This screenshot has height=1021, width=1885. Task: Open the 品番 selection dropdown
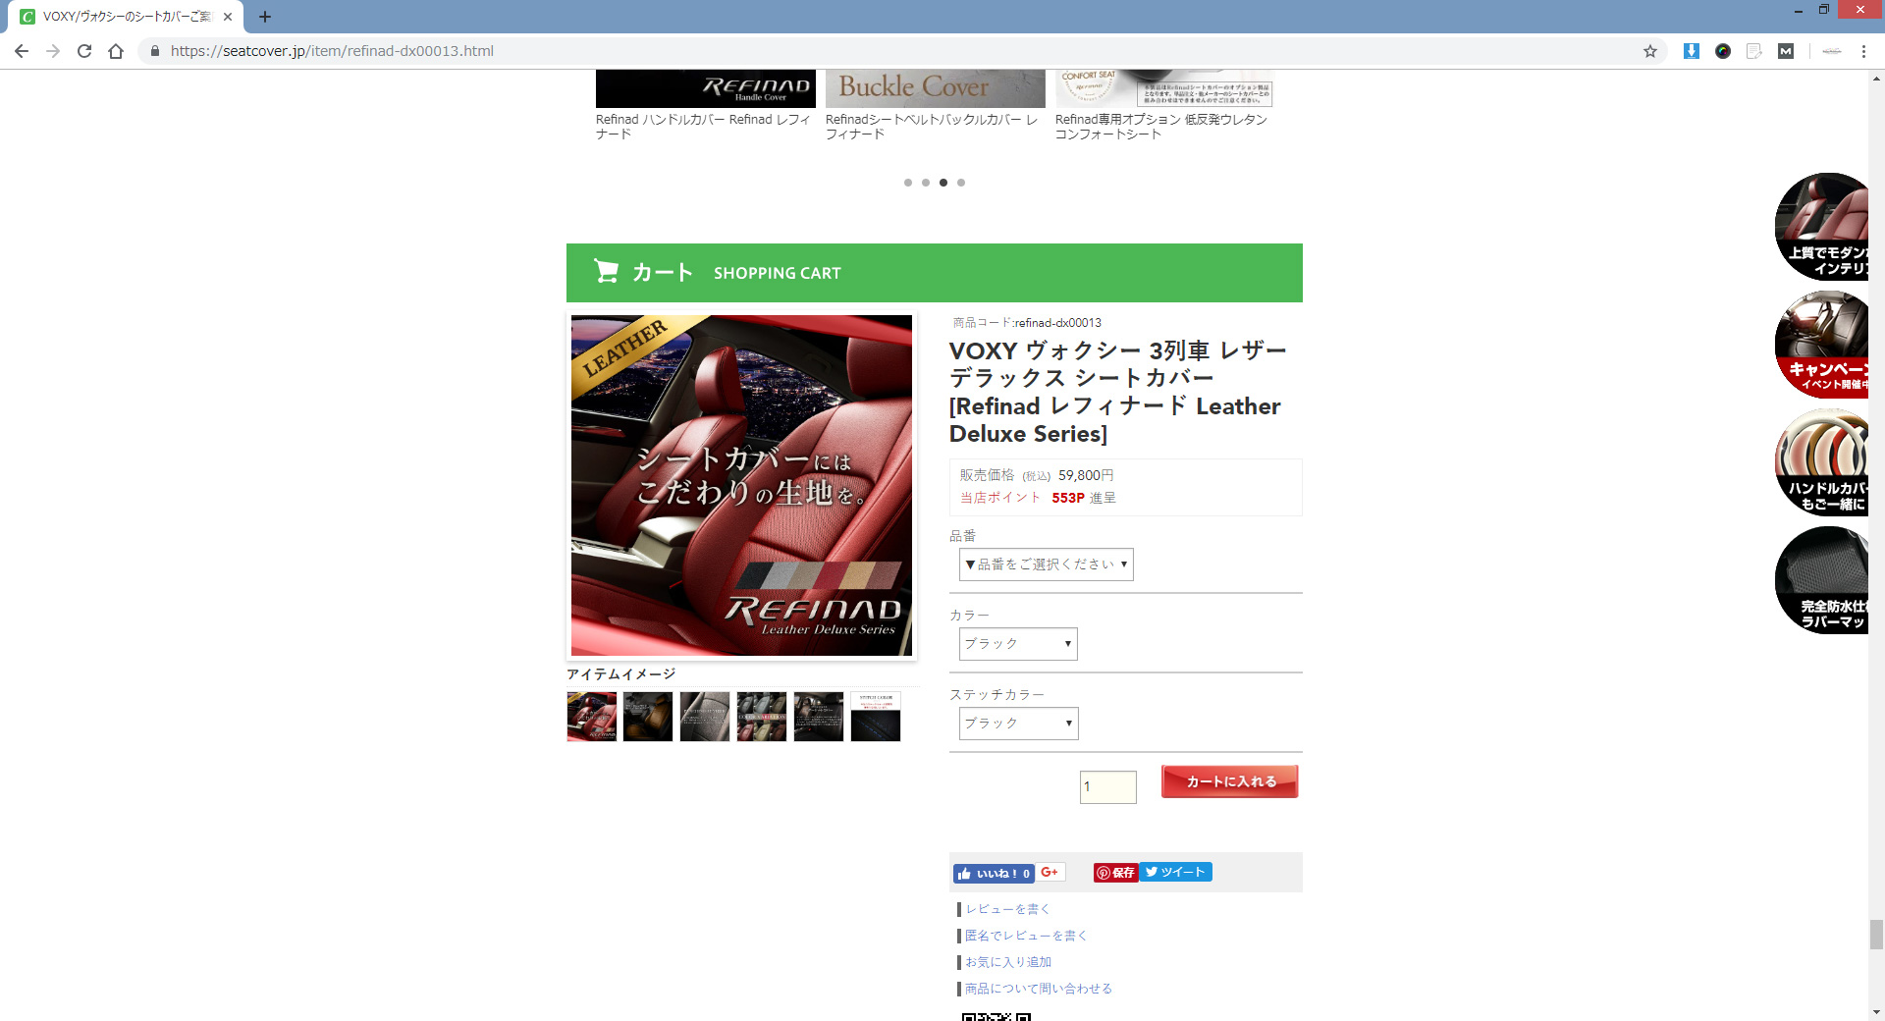[1047, 564]
